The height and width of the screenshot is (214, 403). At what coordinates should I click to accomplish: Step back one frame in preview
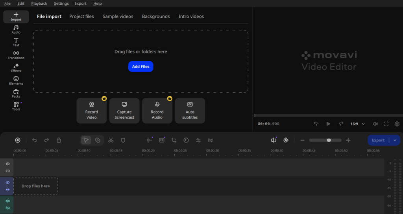[x=316, y=124]
